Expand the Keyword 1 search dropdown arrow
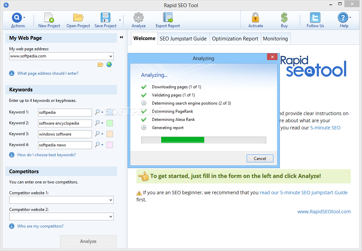The image size is (362, 251). click(102, 112)
